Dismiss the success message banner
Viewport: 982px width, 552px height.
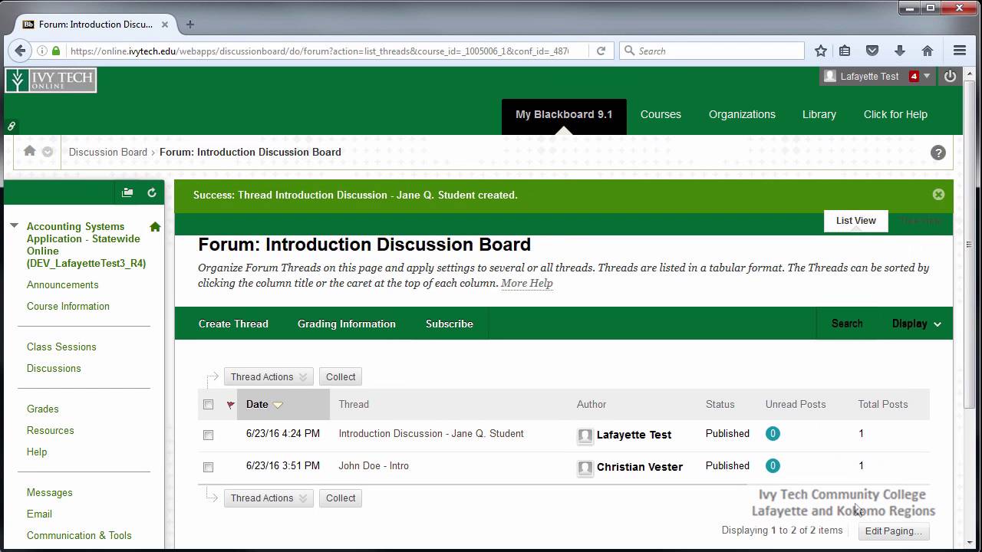pyautogui.click(x=938, y=195)
